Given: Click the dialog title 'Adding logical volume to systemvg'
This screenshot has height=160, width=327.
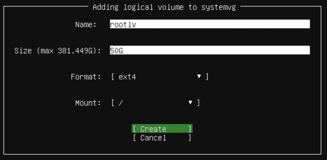Looking at the screenshot, I should (164, 7).
